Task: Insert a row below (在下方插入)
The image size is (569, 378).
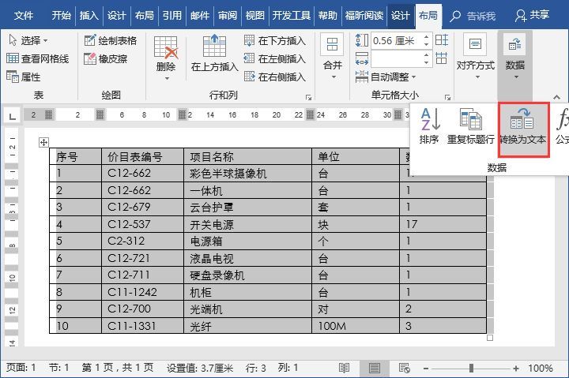Action: coord(275,40)
